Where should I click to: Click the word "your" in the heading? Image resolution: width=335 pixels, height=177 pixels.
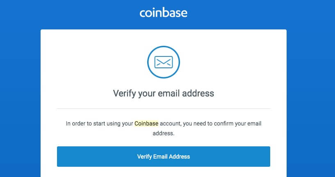(146, 94)
